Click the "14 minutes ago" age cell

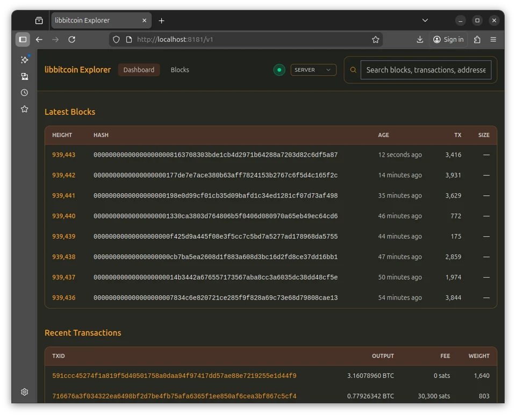[400, 175]
